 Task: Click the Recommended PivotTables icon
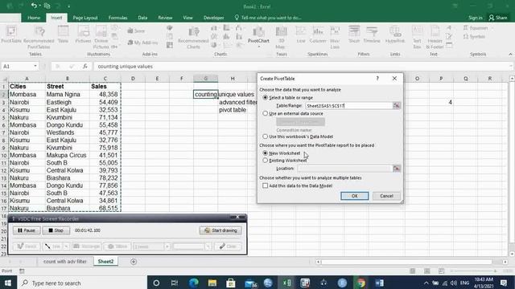point(39,37)
